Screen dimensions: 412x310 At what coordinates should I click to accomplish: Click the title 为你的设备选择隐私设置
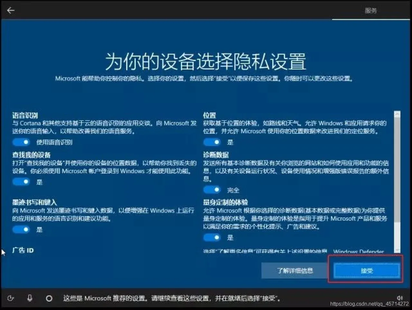click(206, 61)
